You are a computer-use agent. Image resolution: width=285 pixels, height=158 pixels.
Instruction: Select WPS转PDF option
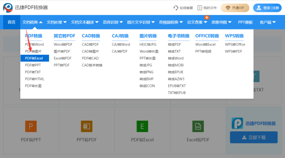[x=233, y=51]
